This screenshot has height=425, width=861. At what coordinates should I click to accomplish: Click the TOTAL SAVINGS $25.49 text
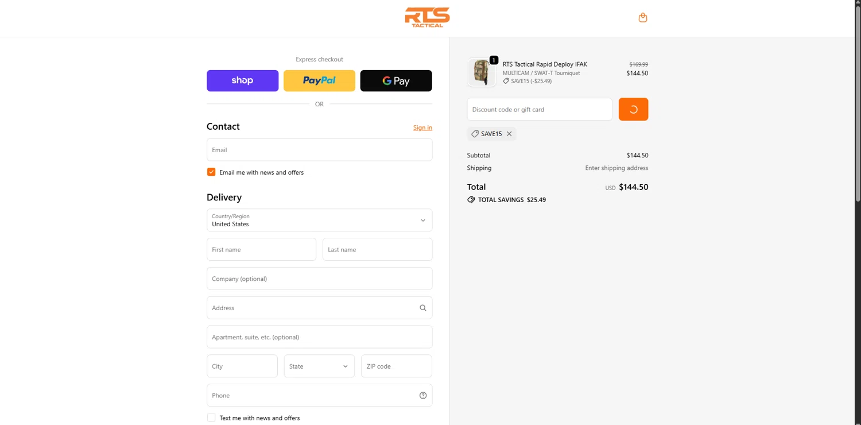coord(512,200)
